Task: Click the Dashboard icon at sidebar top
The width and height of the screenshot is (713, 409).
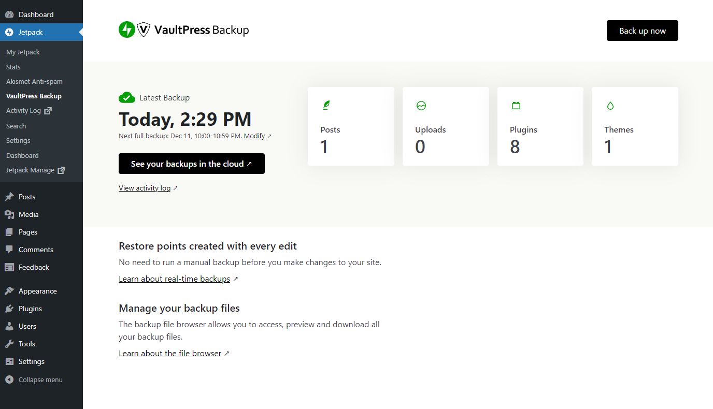Action: point(9,14)
